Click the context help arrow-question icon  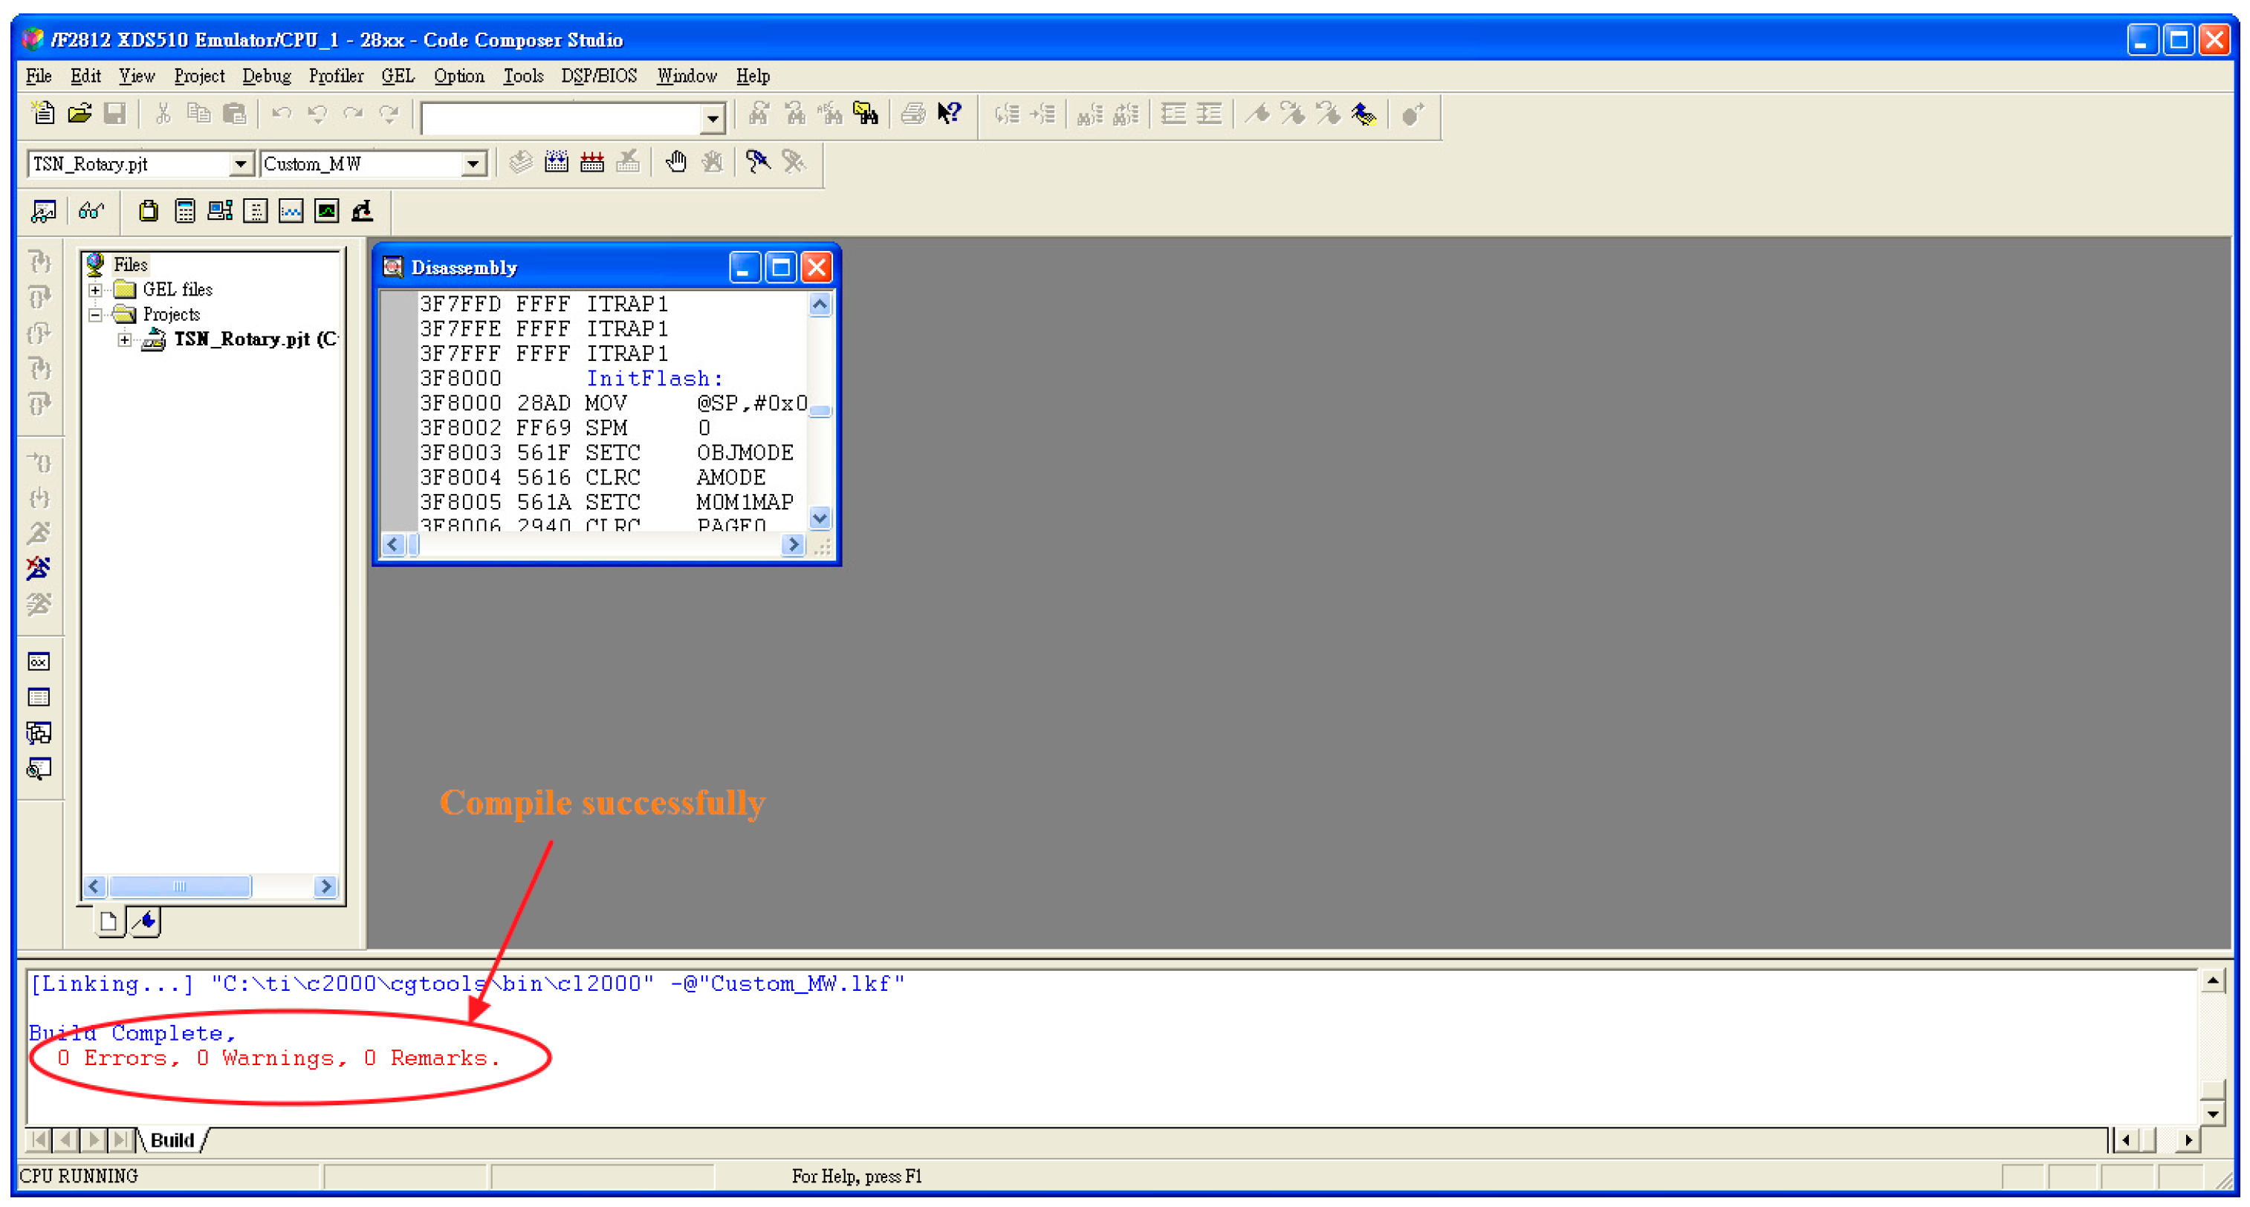(x=949, y=114)
